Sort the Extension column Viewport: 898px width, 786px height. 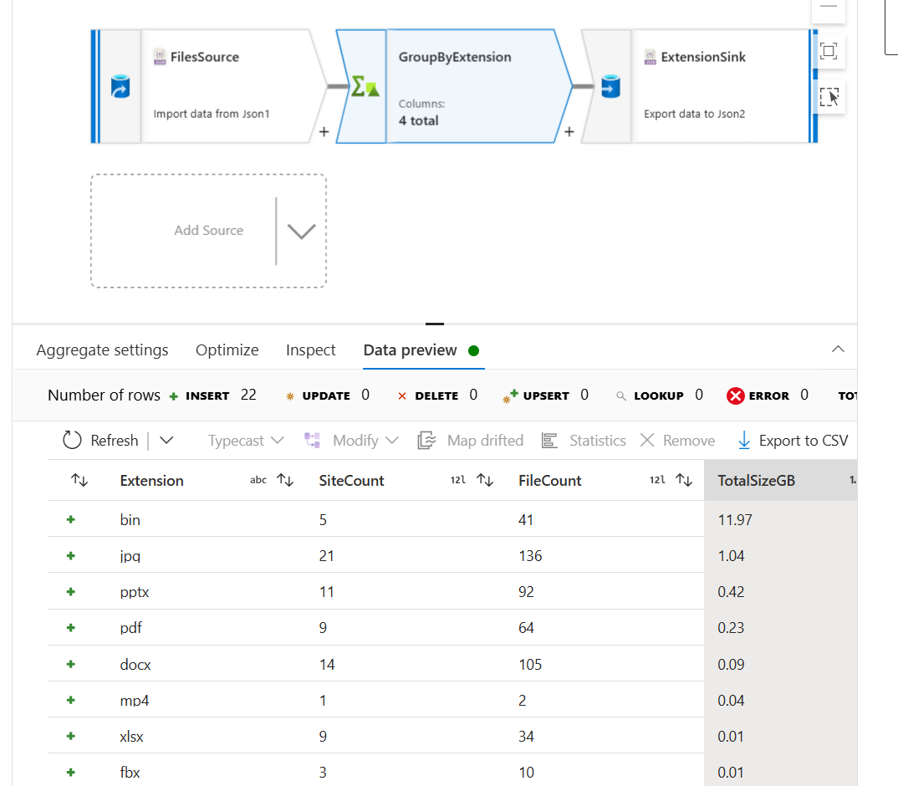tap(287, 480)
